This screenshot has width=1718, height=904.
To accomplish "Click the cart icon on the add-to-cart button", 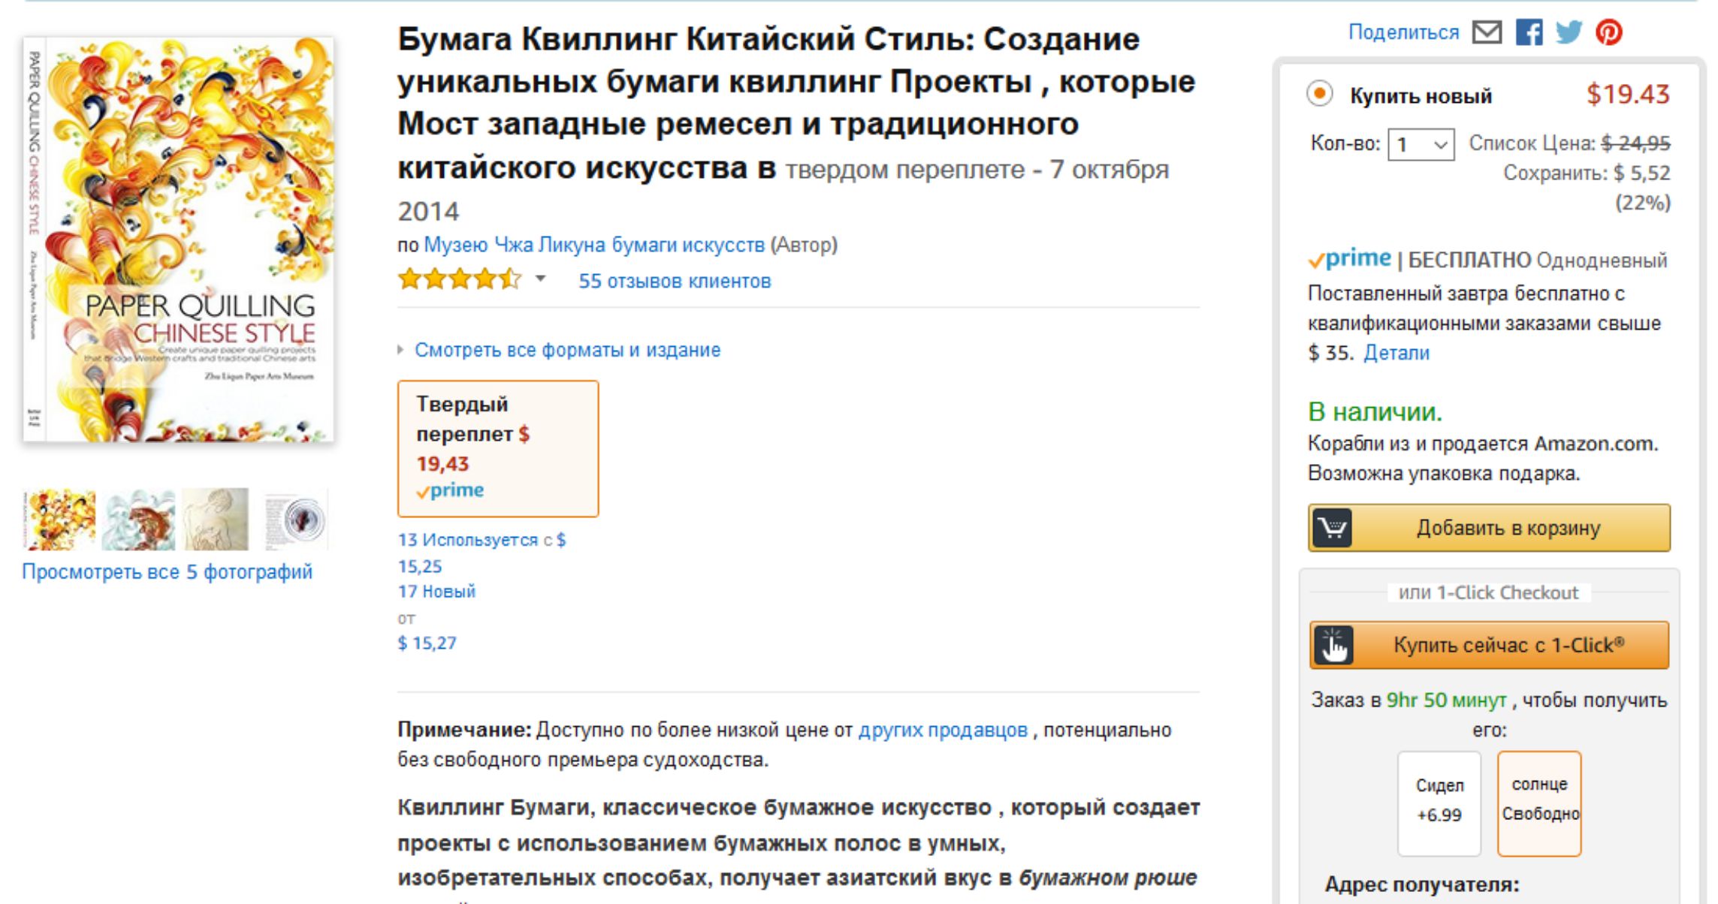I will point(1332,528).
